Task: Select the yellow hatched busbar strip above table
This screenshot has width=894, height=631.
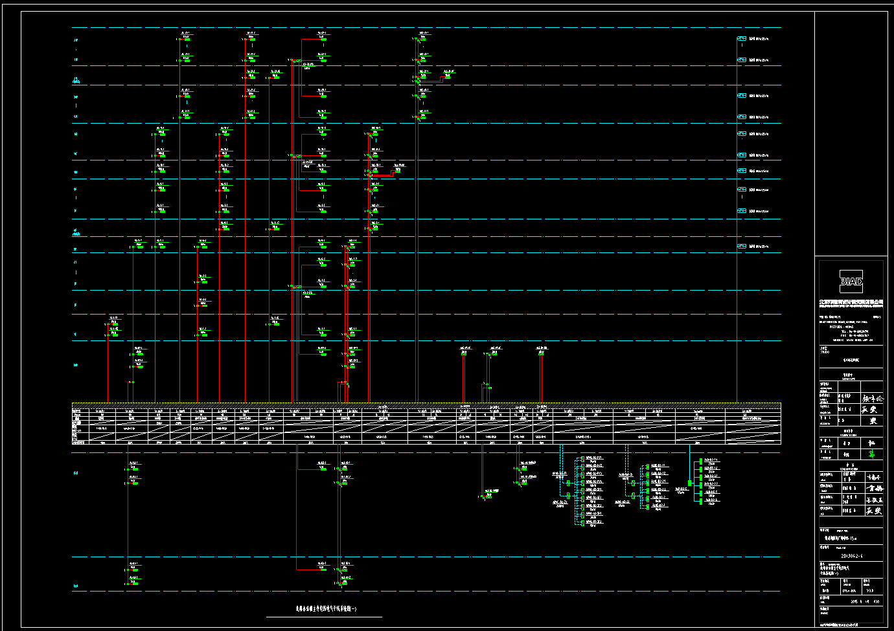Action: [426, 404]
